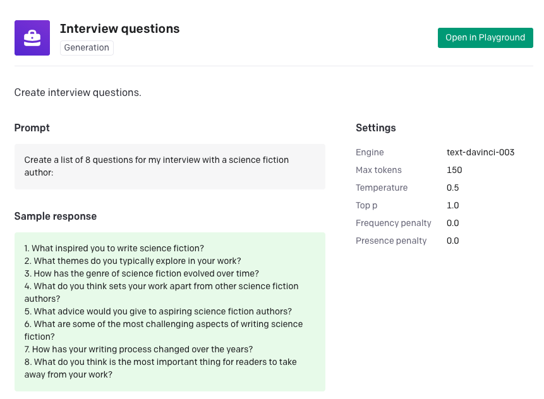The width and height of the screenshot is (544, 399).
Task: Click the 'Create interview questions.' description
Action: click(78, 92)
